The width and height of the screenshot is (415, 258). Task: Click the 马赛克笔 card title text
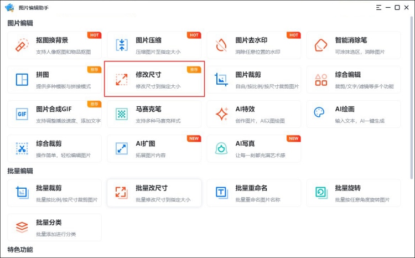tap(148, 109)
